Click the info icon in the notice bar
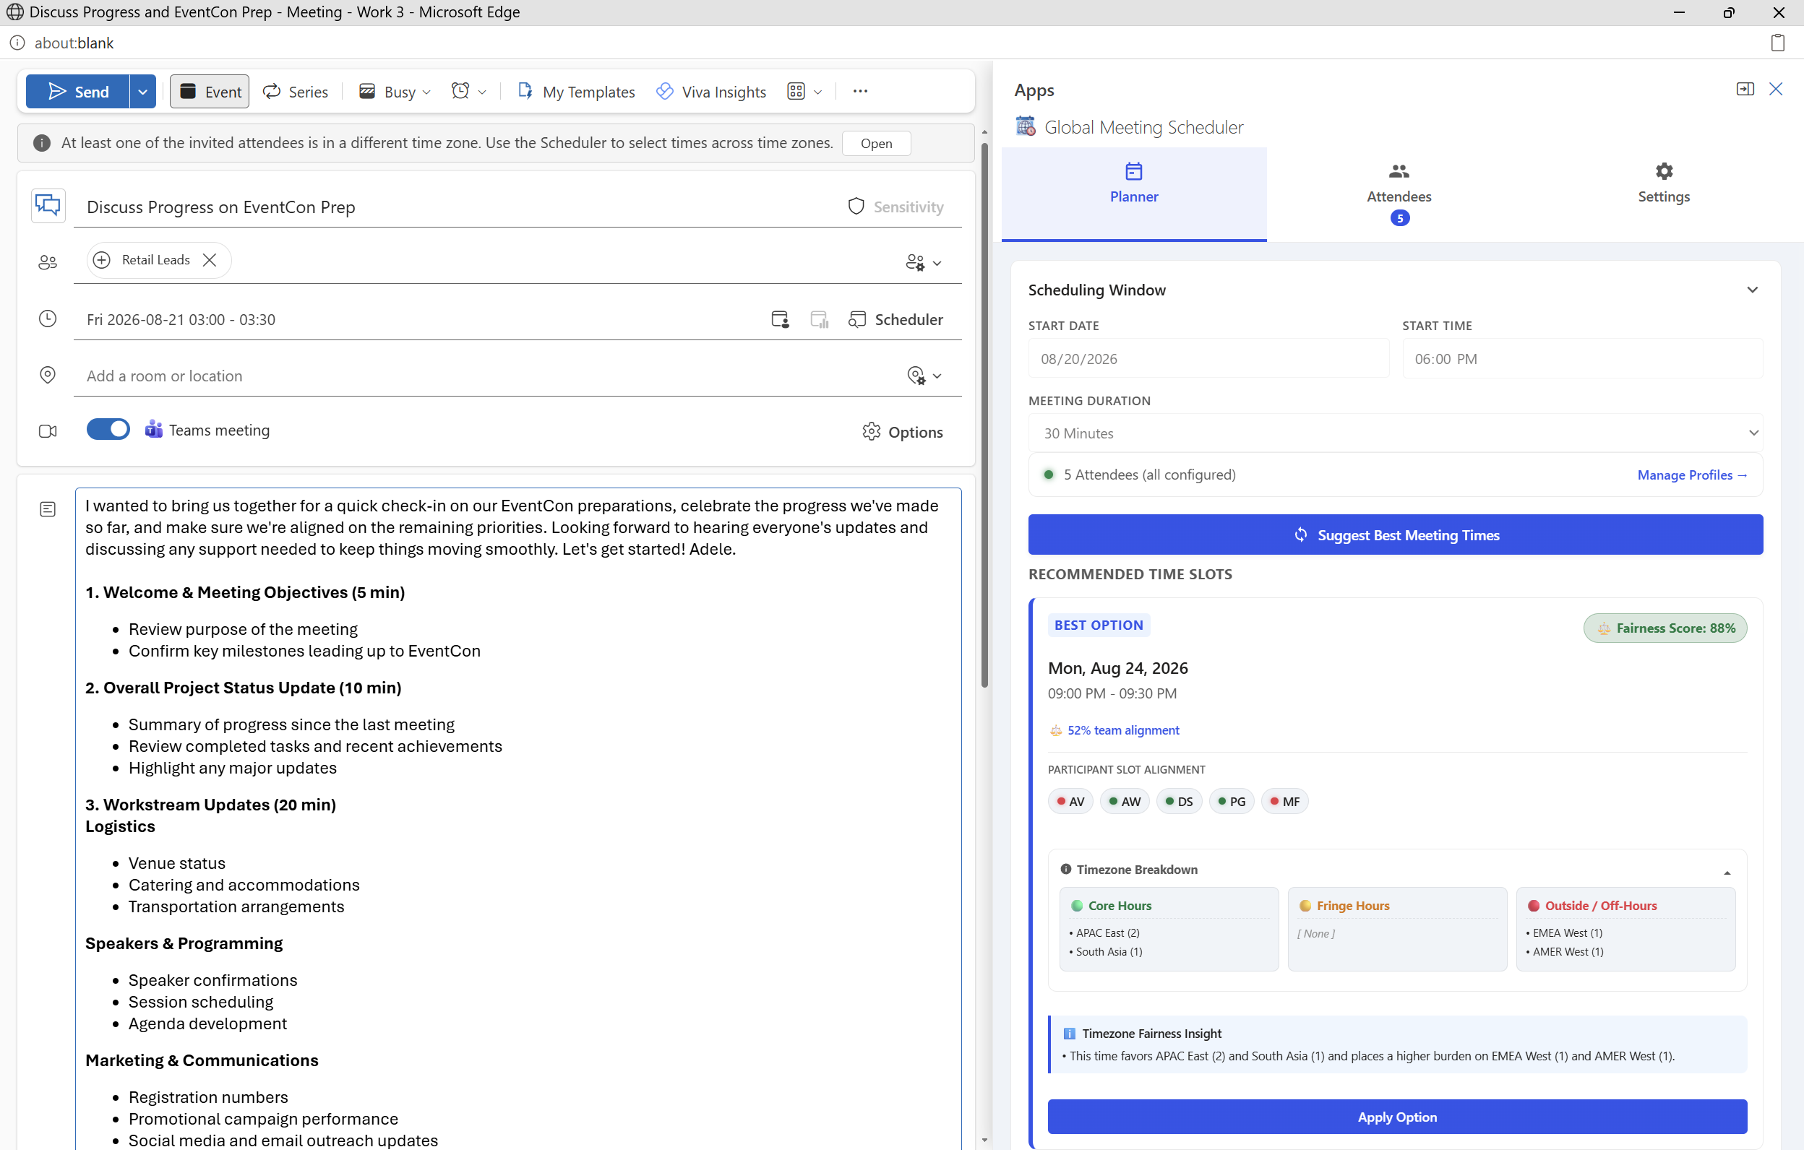The height and width of the screenshot is (1160, 1804). click(x=41, y=143)
